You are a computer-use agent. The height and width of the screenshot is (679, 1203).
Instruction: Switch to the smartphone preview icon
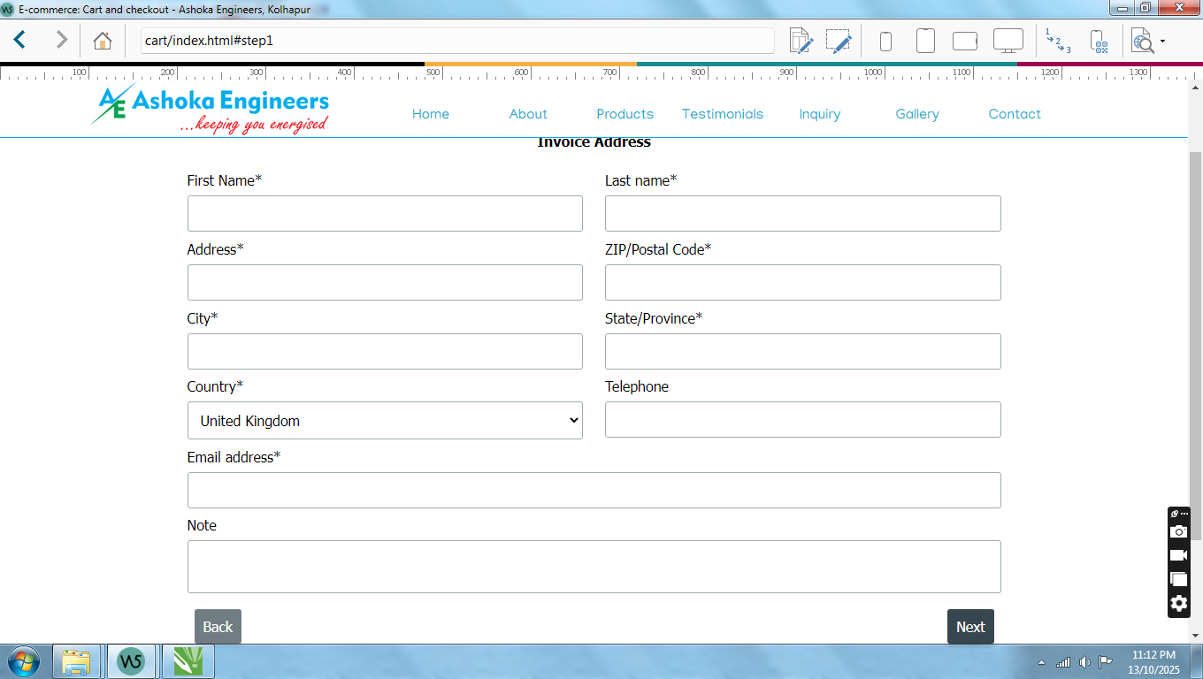[x=885, y=41]
